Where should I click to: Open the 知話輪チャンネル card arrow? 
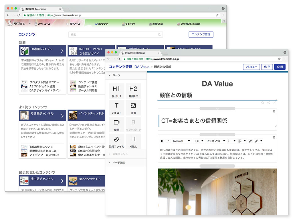point(62,116)
